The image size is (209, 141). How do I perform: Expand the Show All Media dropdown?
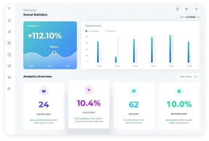coord(189,17)
